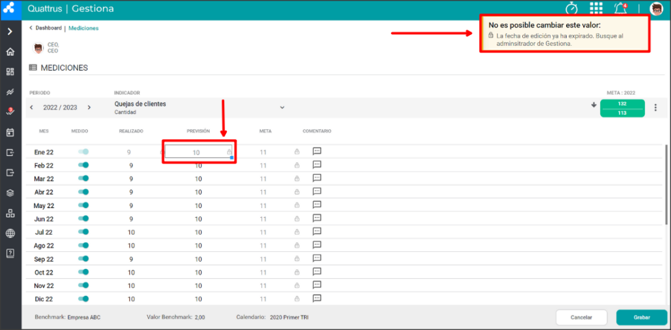
Task: Expand the left sidebar with the chevron
Action: [x=10, y=31]
